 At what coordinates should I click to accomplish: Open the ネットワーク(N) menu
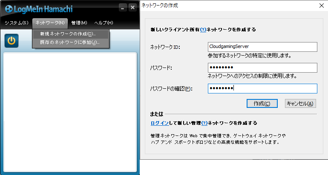50,23
